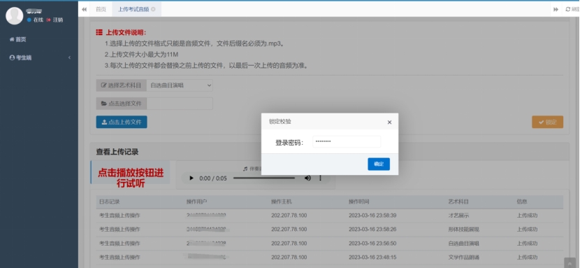Click the 在线 status indicator
This screenshot has height=268, width=580.
pyautogui.click(x=35, y=20)
